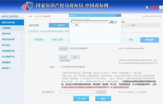The image size is (163, 104).
Task: Open the 【更多说明】 link
Action: (x=65, y=61)
